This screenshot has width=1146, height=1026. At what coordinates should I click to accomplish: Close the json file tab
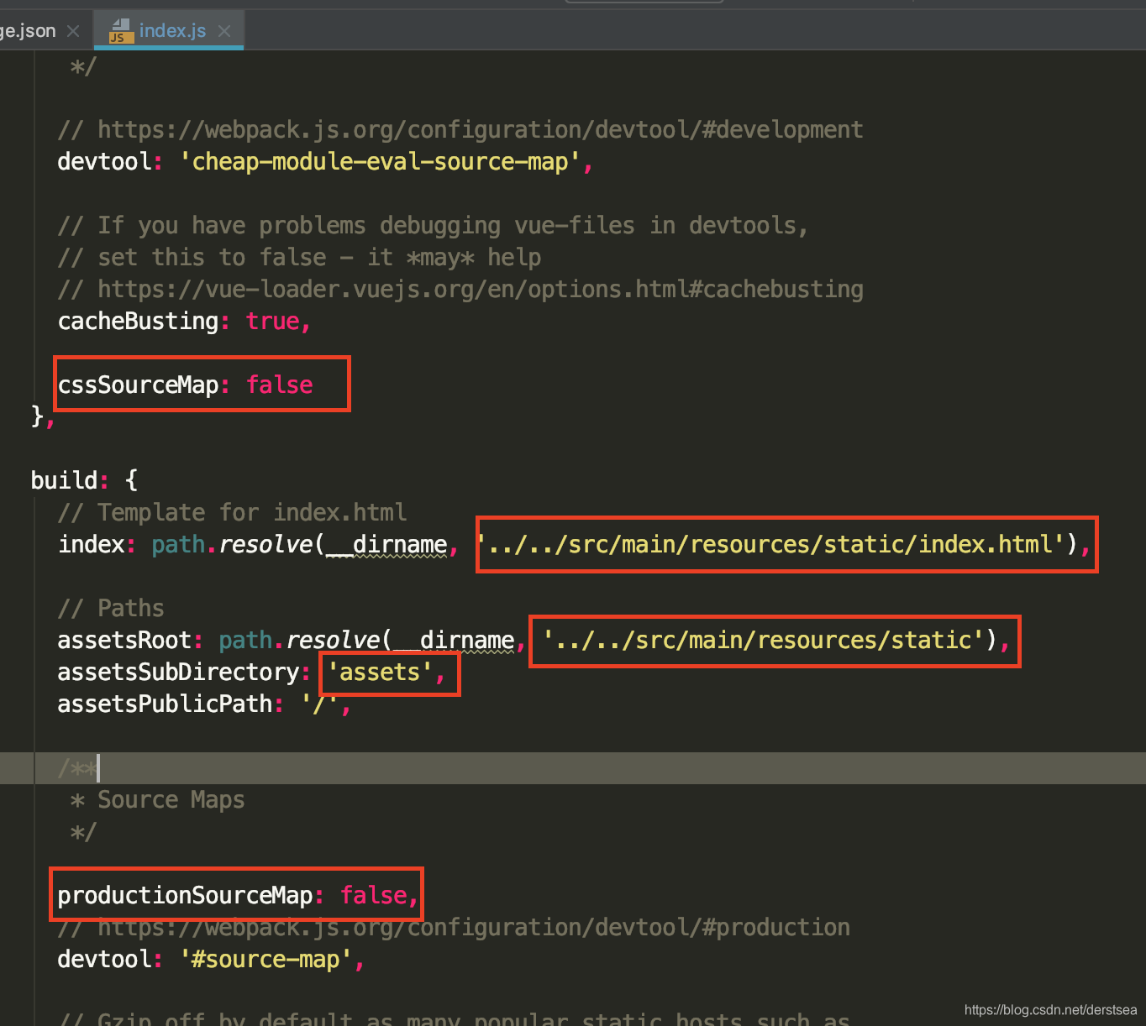pyautogui.click(x=73, y=31)
